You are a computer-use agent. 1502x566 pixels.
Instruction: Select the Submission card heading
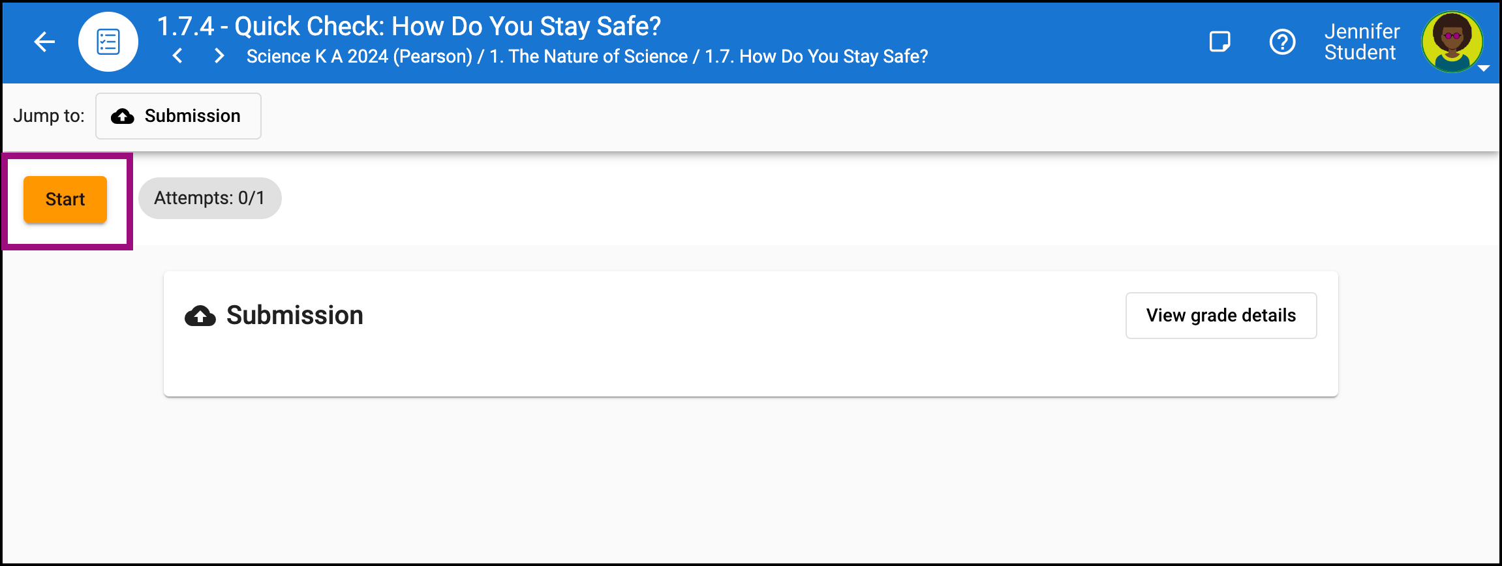(294, 316)
